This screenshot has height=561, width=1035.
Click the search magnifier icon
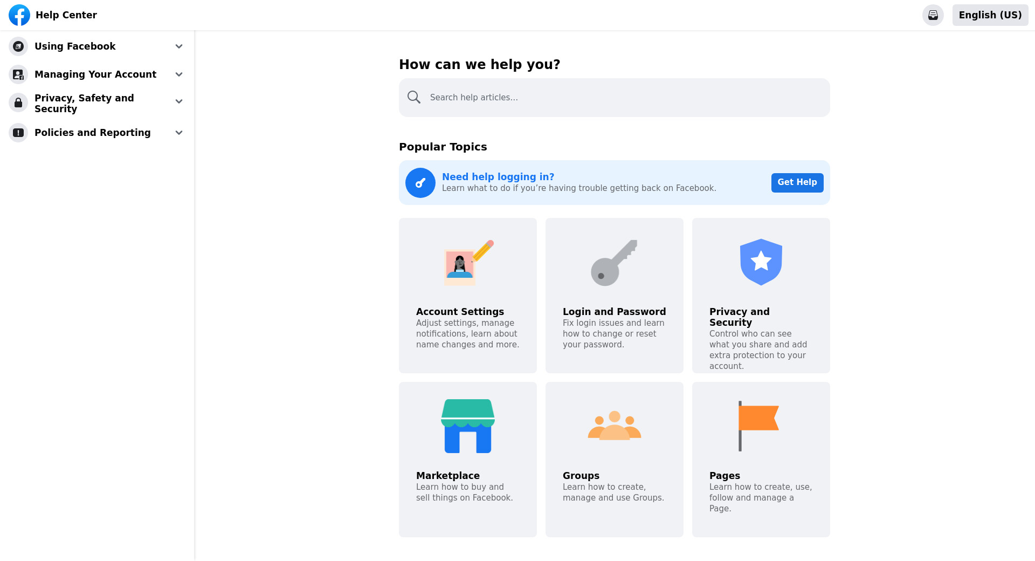[x=414, y=98]
